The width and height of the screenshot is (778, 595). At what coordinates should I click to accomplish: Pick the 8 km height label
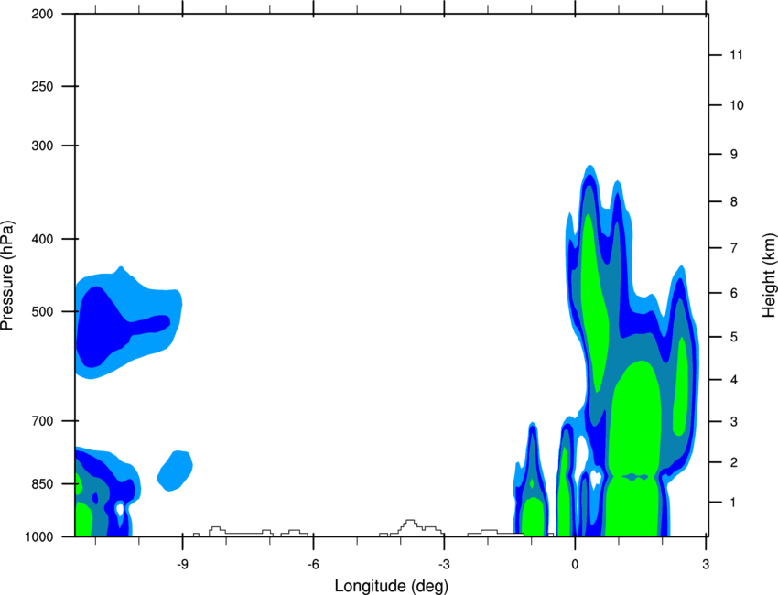click(x=733, y=201)
